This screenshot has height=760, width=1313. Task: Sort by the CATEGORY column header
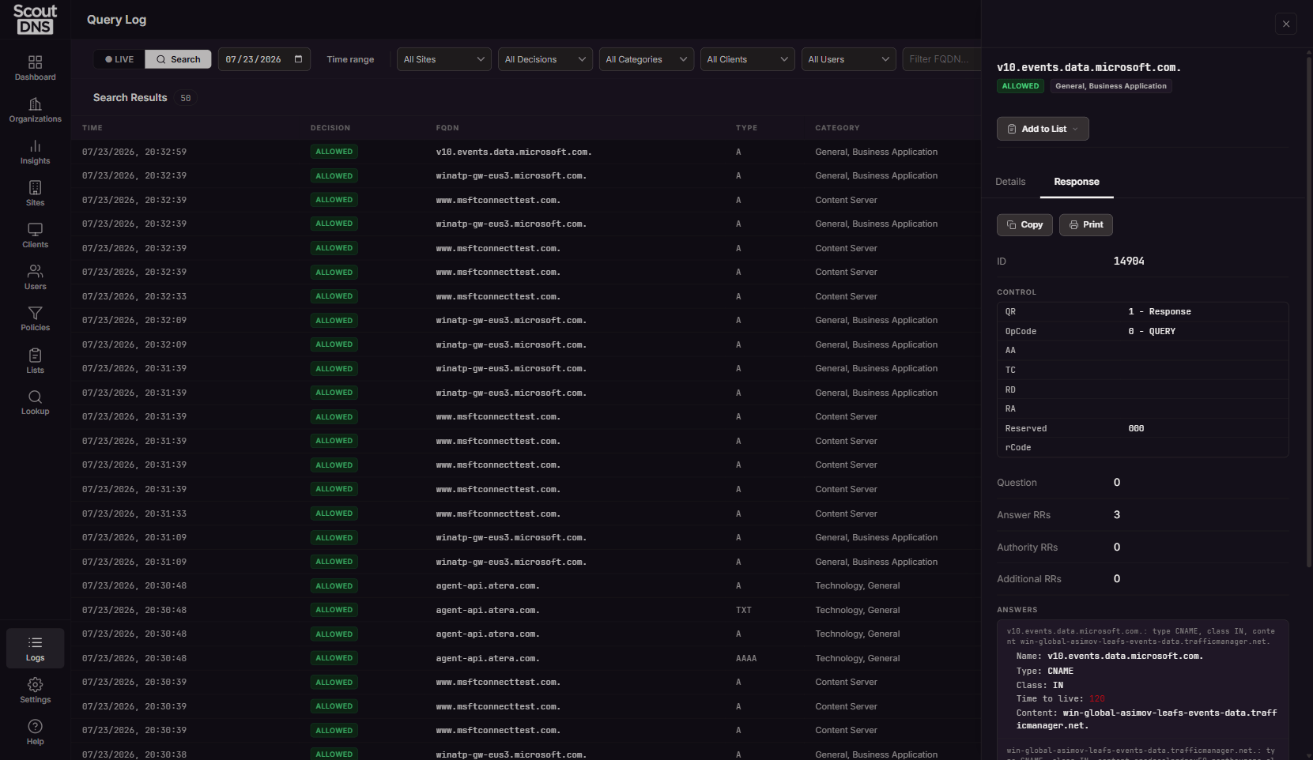837,128
